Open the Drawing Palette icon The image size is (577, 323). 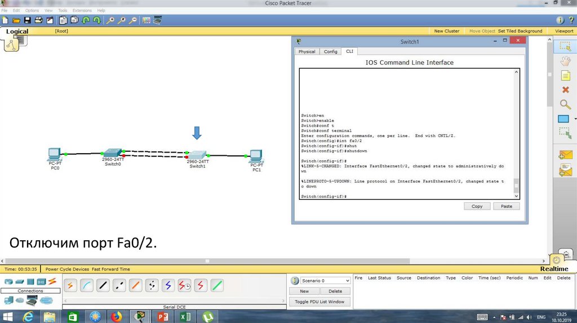click(147, 21)
